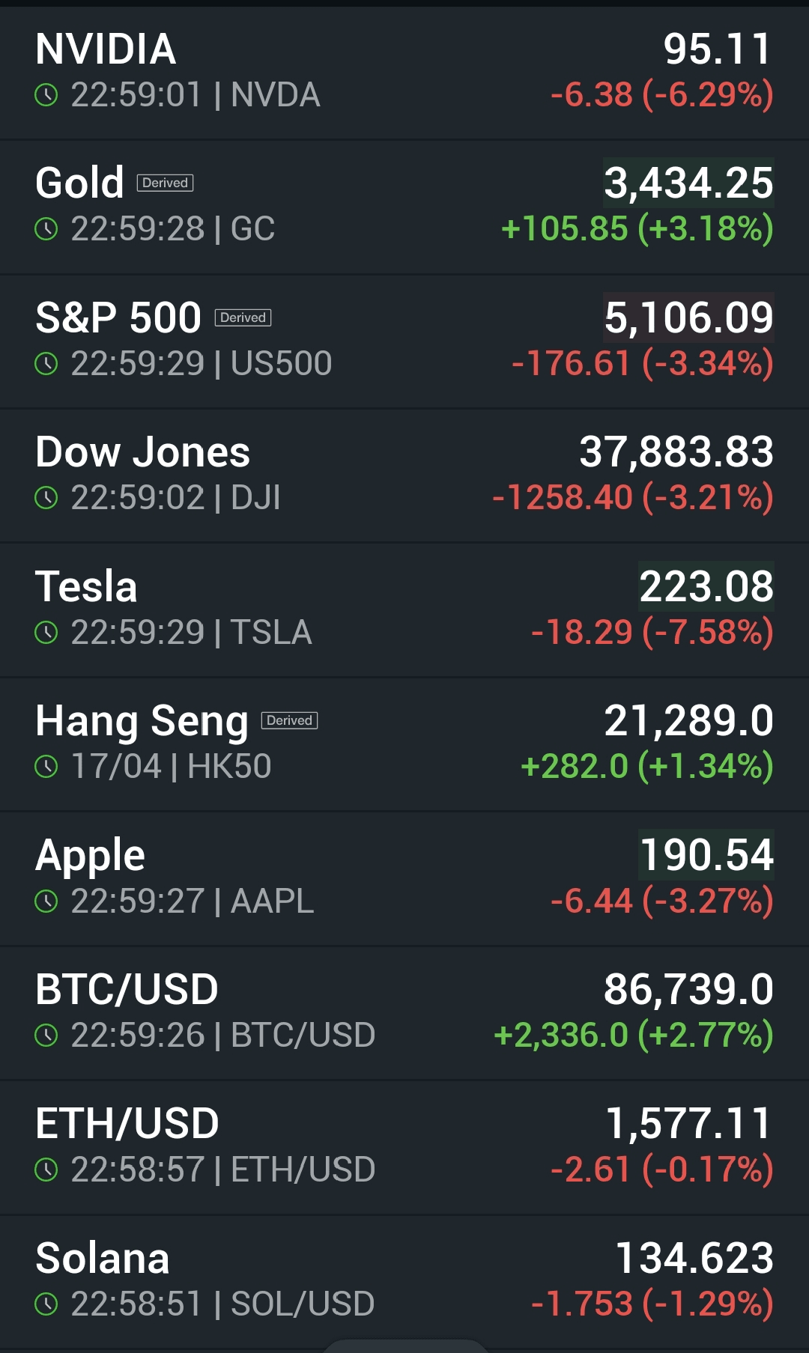Screen dimensions: 809x1353
Task: Select the Tesla stock name
Action: pos(86,586)
